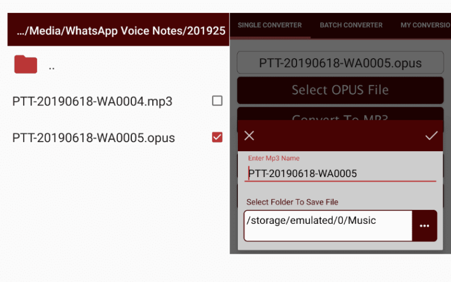The image size is (451, 282).
Task: Uncheck the PTT-20190618-WA0005.opus checkbox
Action: [217, 137]
